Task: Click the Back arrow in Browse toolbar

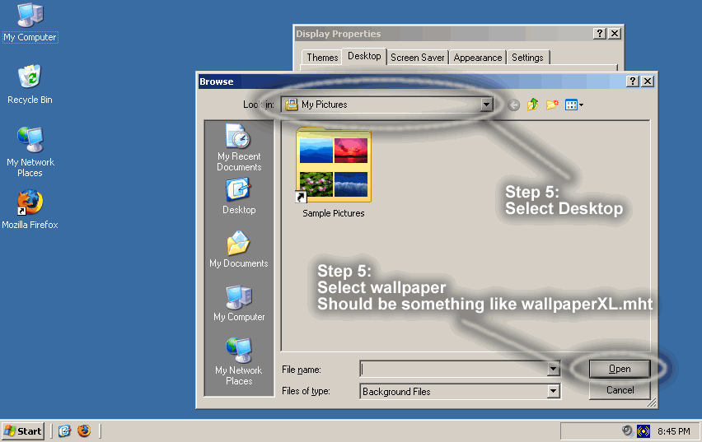Action: click(x=514, y=105)
